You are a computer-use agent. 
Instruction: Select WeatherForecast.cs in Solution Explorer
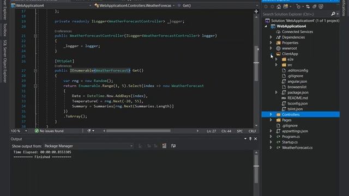tap(297, 148)
